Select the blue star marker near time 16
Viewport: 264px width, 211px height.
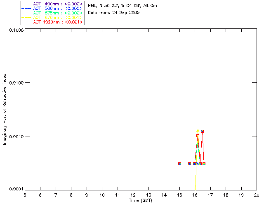click(x=197, y=164)
